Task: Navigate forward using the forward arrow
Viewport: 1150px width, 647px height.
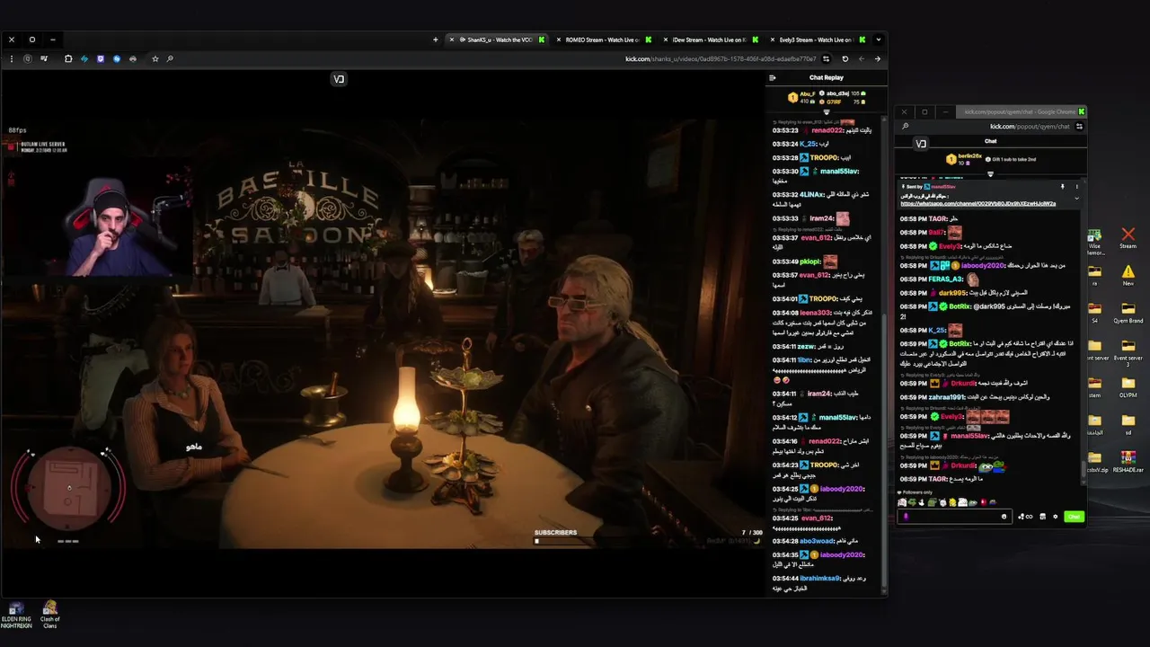Action: 861,58
